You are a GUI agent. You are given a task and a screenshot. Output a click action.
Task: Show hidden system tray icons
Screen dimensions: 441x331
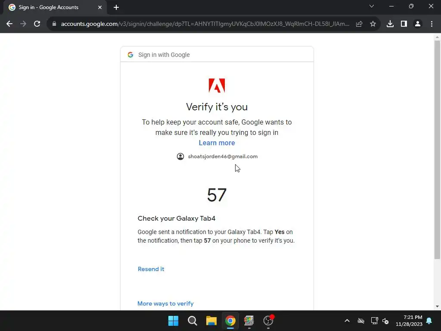(x=347, y=321)
